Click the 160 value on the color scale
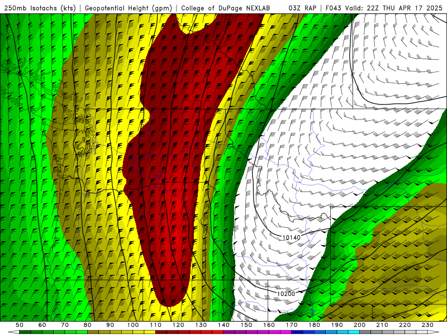Viewport: 447px width, 335px height. pos(269,325)
